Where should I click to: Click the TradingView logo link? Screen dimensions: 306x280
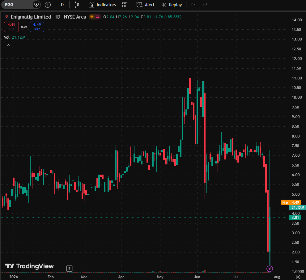(x=29, y=266)
